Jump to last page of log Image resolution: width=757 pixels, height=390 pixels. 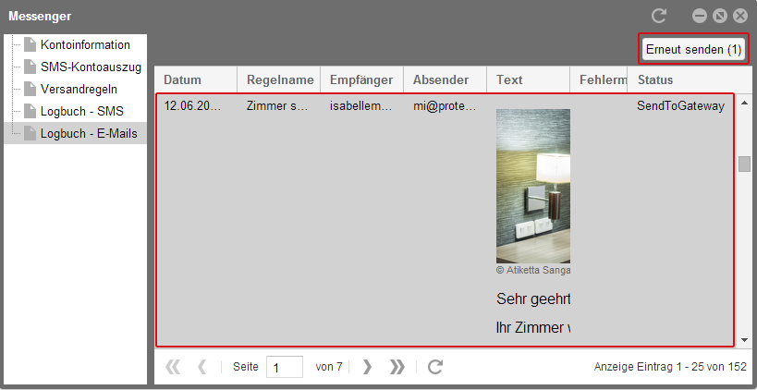pyautogui.click(x=397, y=367)
